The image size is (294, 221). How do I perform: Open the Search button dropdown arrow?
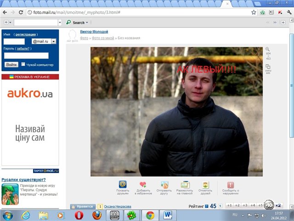(x=87, y=23)
